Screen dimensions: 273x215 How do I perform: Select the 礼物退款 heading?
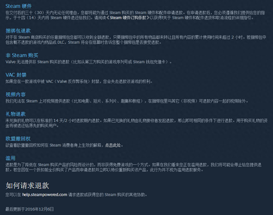(x=16, y=114)
